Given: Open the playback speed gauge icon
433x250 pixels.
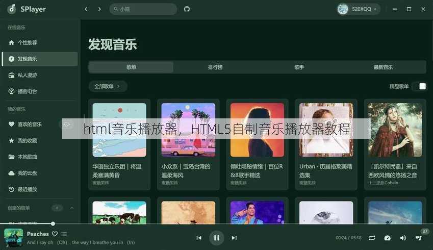Looking at the screenshot, I should 388,238.
